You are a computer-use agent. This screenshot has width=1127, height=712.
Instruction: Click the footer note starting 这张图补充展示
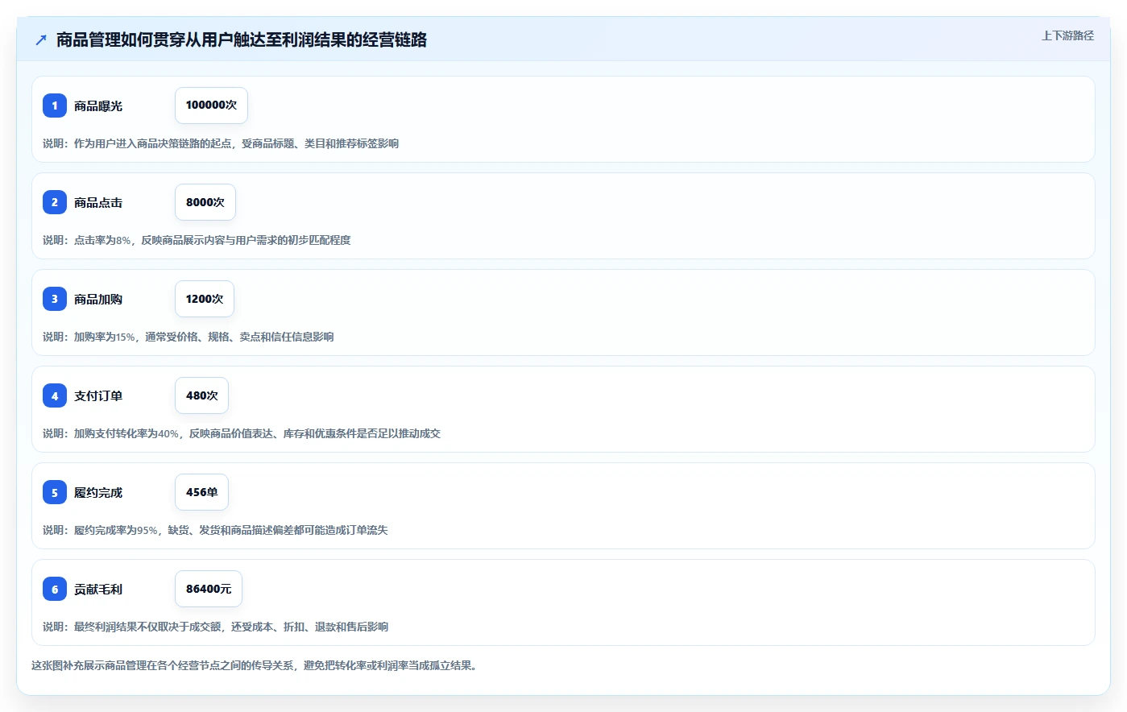254,665
